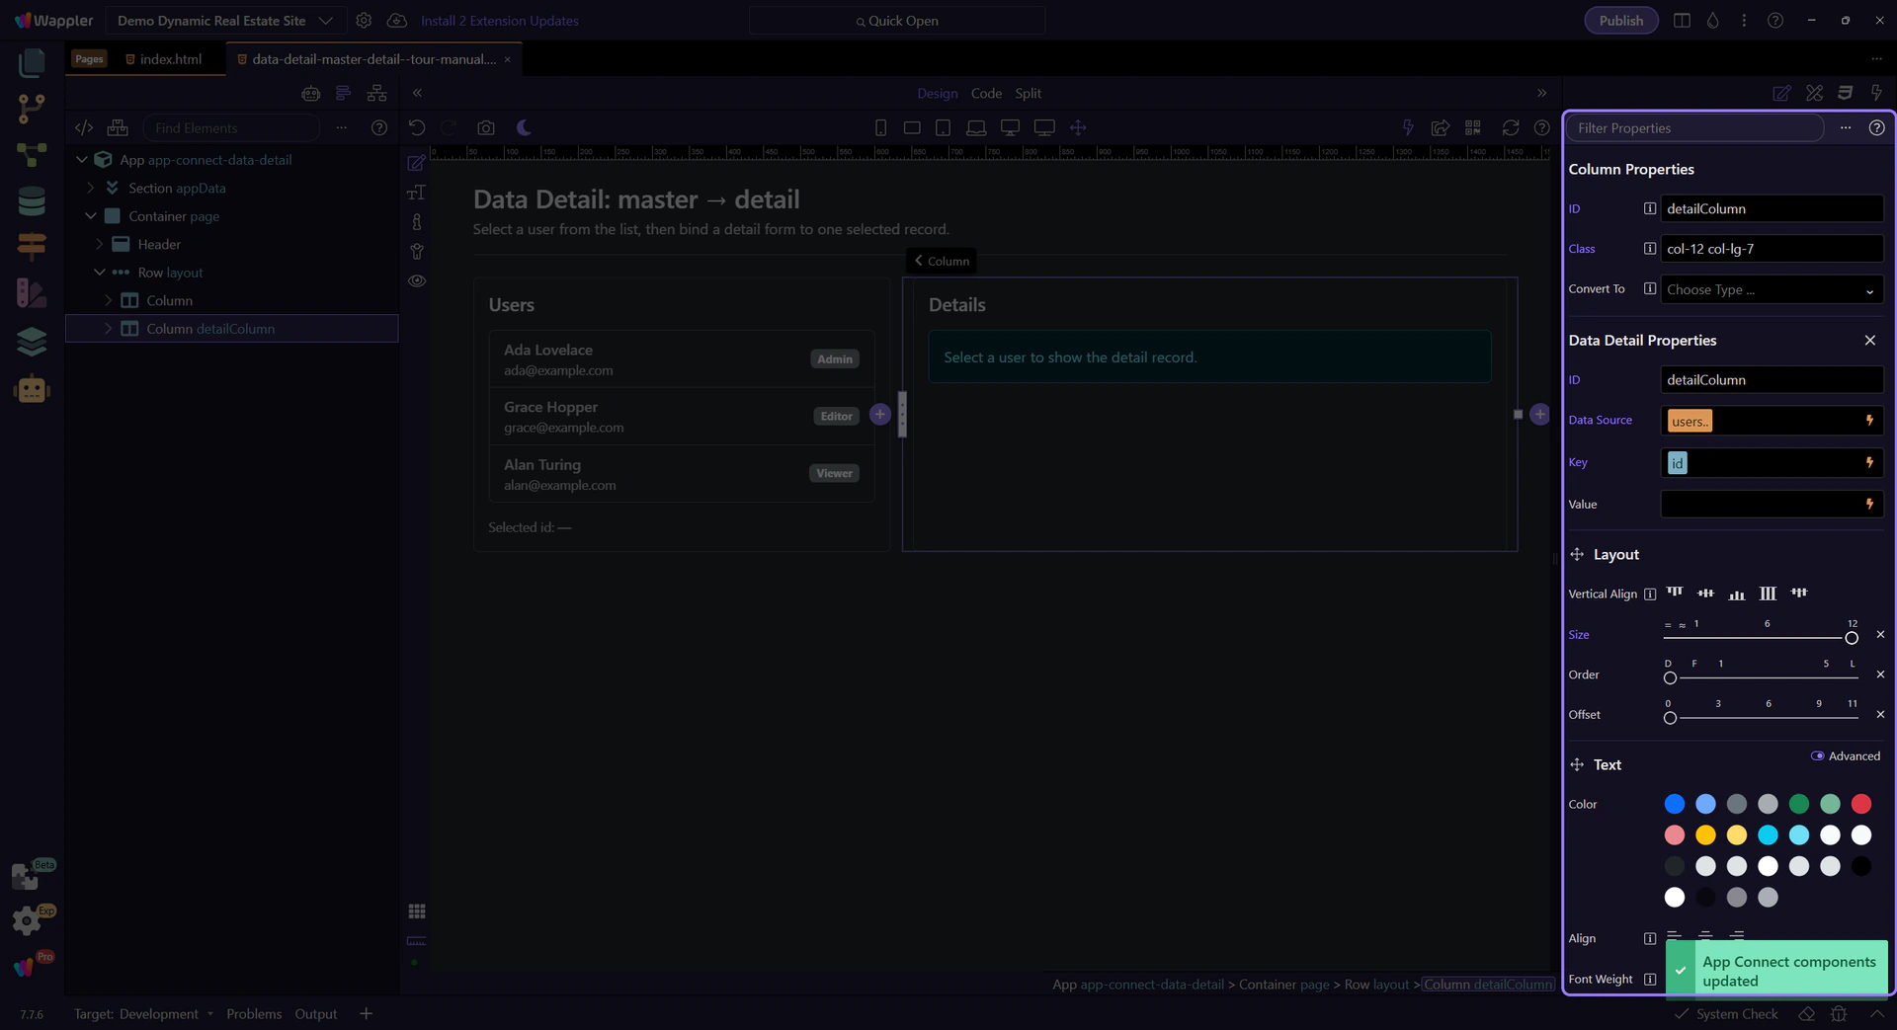This screenshot has width=1897, height=1030.
Task: Open the Convert To type dropdown
Action: (1771, 290)
